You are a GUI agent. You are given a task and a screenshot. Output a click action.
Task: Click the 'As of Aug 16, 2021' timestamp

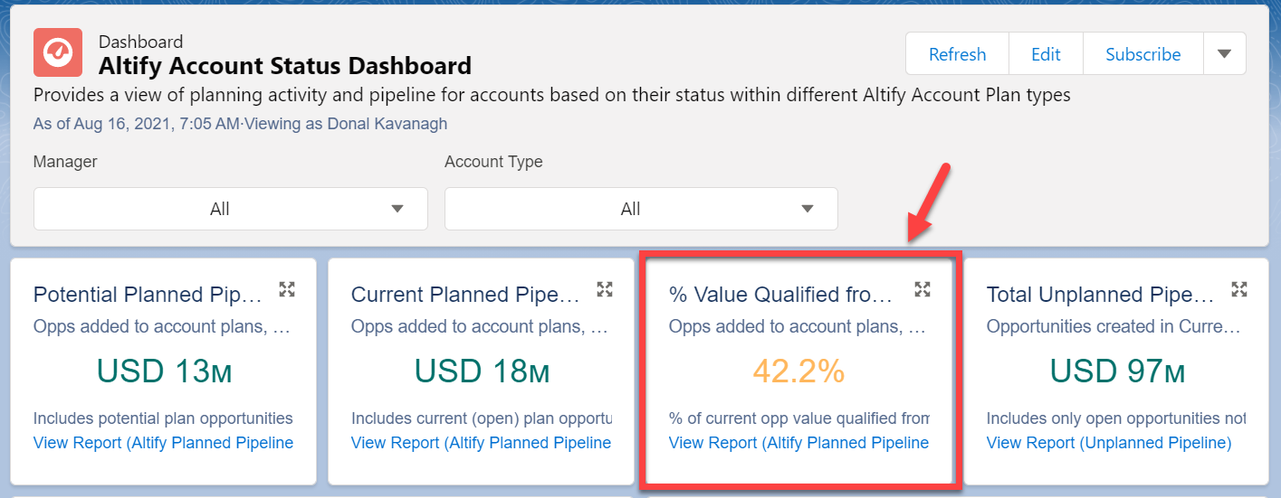(x=135, y=124)
